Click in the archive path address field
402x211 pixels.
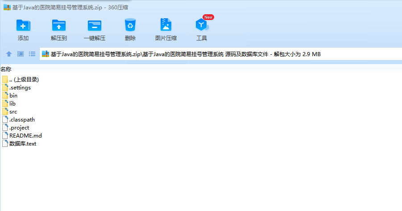click(220, 54)
